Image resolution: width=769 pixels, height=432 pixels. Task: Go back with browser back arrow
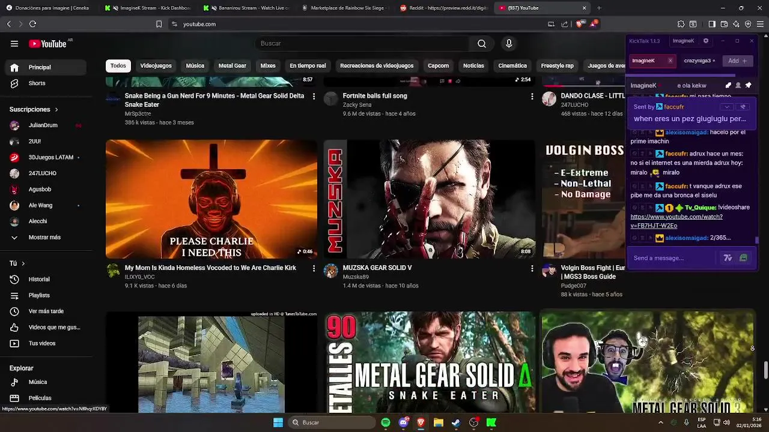pyautogui.click(x=8, y=24)
